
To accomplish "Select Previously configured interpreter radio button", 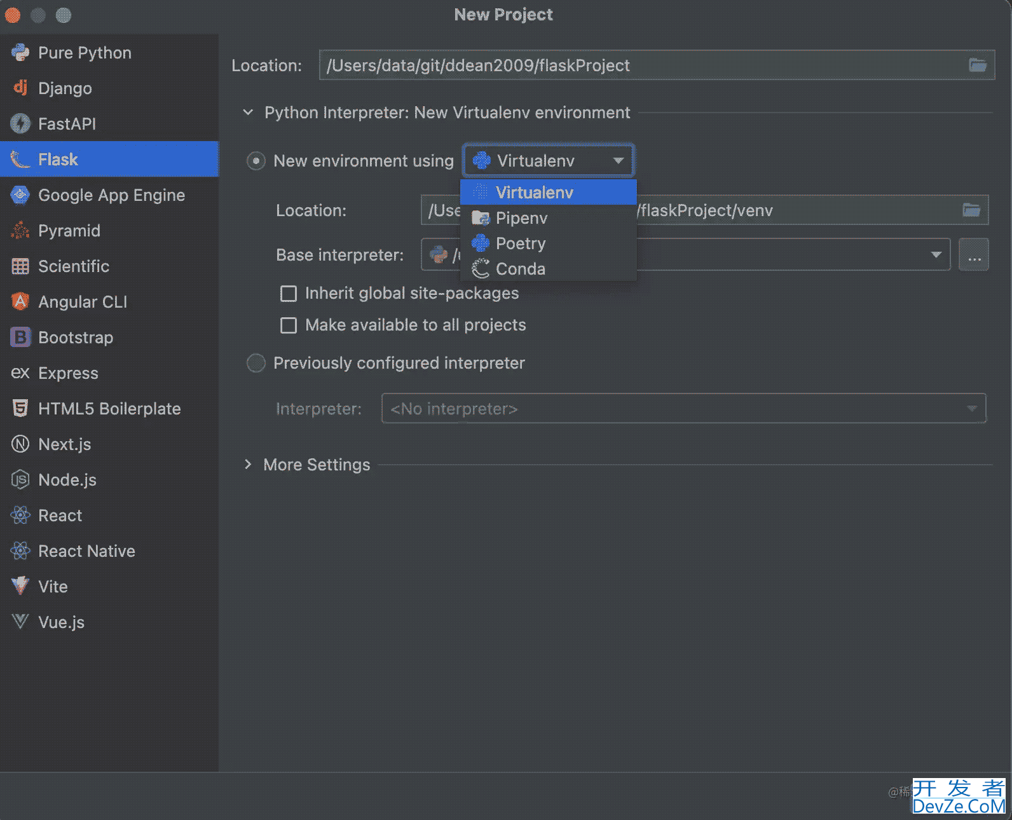I will 256,363.
